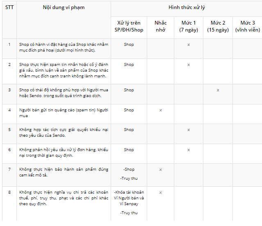
Task: Select the Mức 1 (7 ngày) header
Action: [189, 26]
